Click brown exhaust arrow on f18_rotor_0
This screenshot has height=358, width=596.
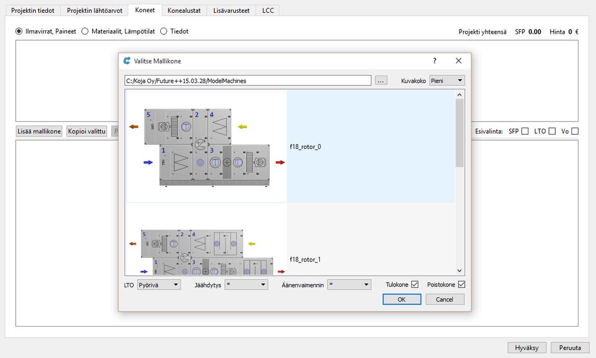(x=133, y=127)
